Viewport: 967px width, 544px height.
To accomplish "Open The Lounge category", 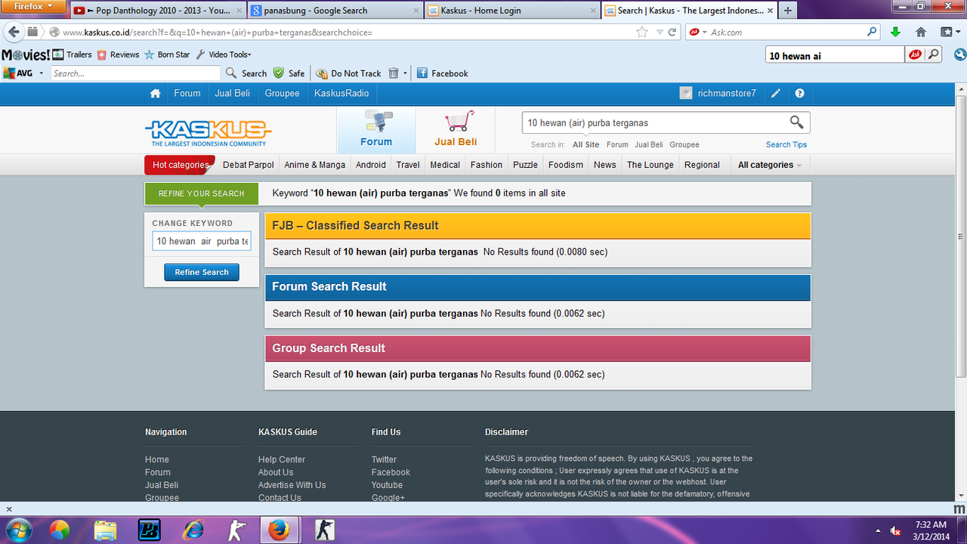I will click(651, 165).
